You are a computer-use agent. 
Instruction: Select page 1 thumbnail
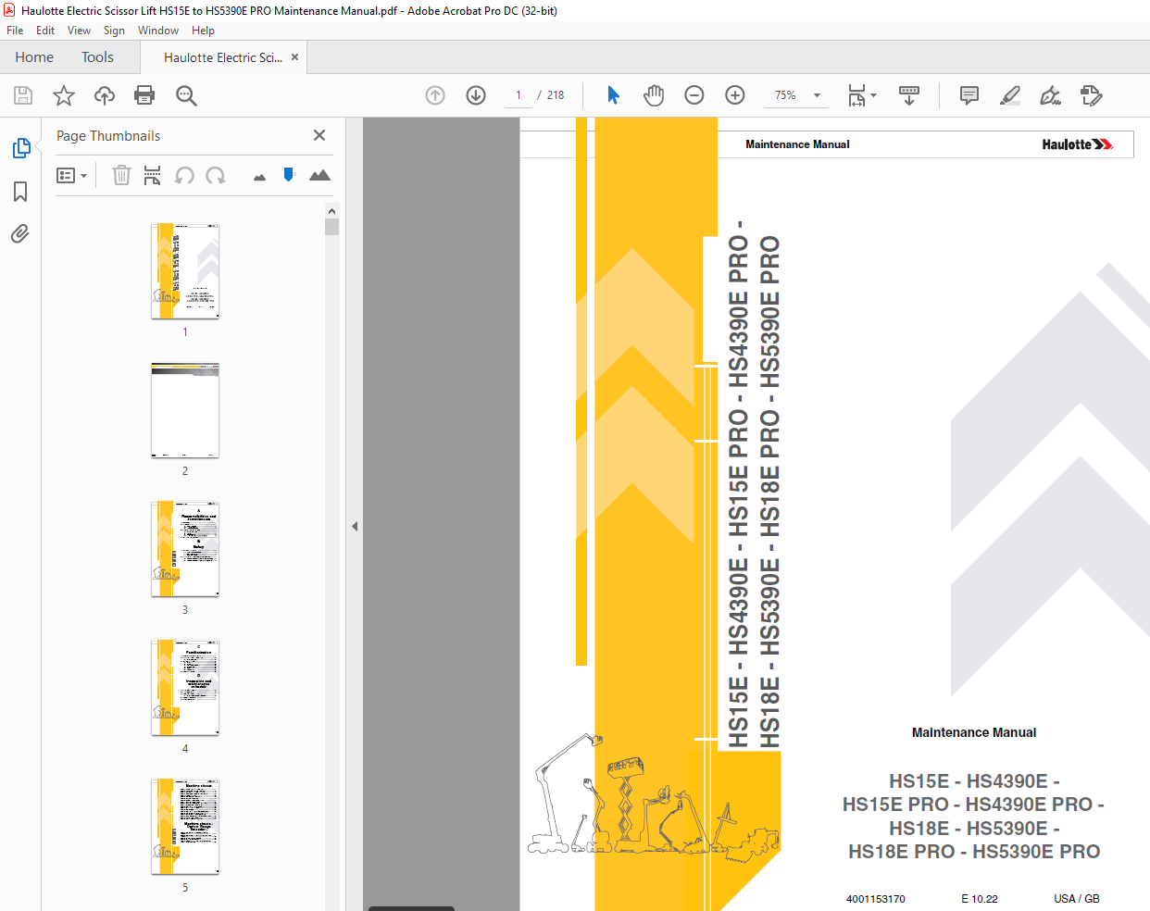pos(185,270)
